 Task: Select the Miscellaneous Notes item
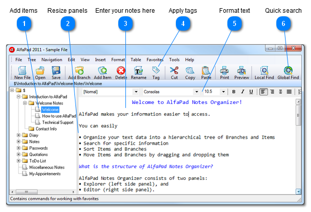pos(47,167)
